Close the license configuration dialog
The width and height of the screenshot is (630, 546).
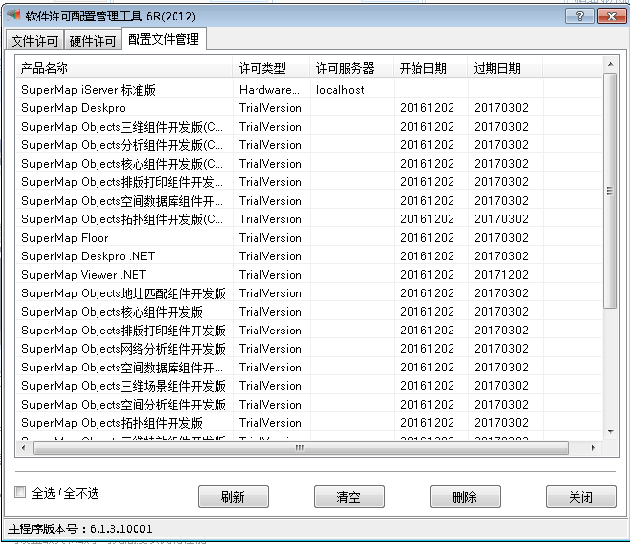[611, 16]
